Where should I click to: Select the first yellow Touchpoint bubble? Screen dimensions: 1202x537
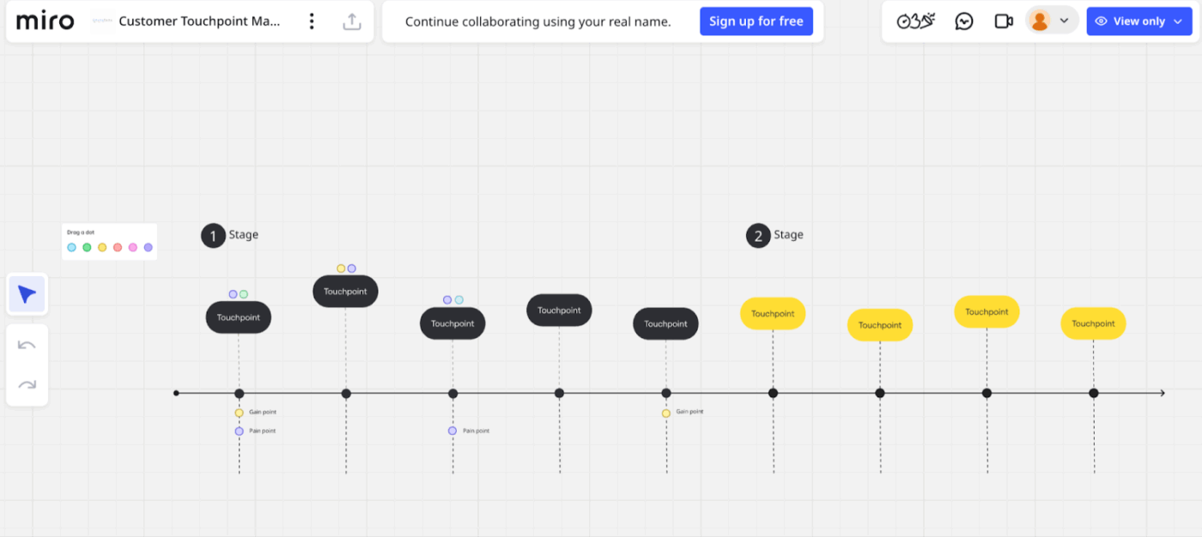pos(772,314)
